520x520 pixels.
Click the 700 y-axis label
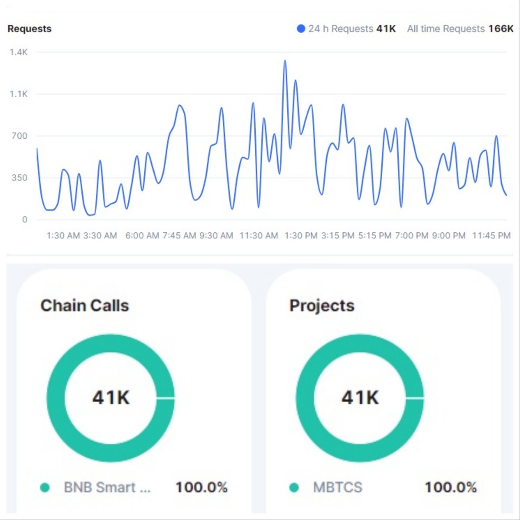(x=19, y=136)
